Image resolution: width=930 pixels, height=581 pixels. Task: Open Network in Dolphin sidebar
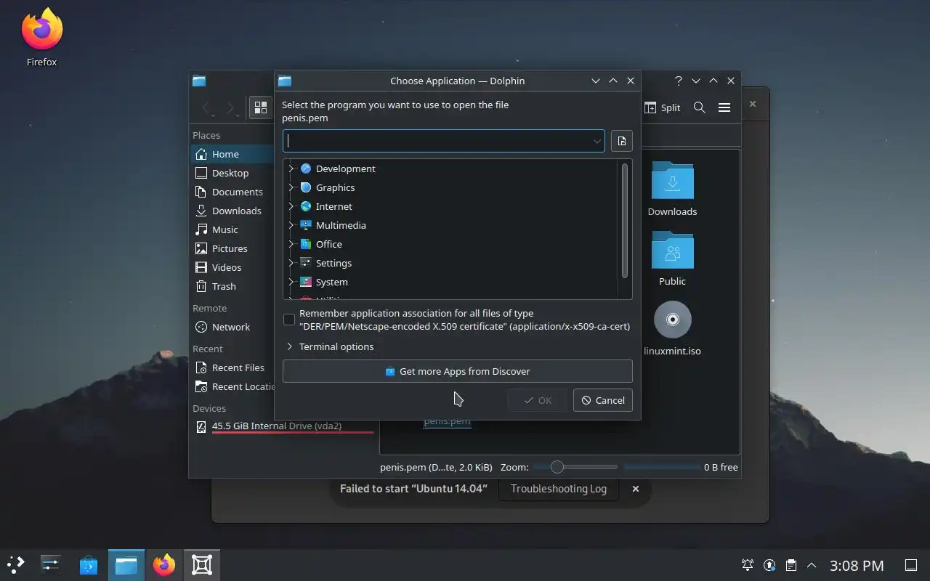[x=232, y=327]
